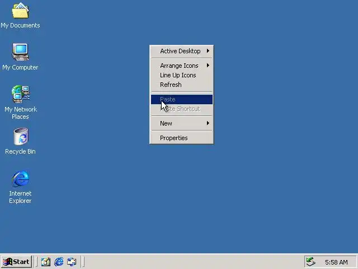
Task: Click the Internet Explorer label text
Action: [20, 197]
